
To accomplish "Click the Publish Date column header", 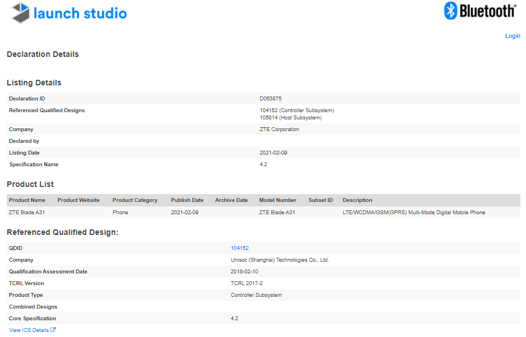I will (187, 200).
